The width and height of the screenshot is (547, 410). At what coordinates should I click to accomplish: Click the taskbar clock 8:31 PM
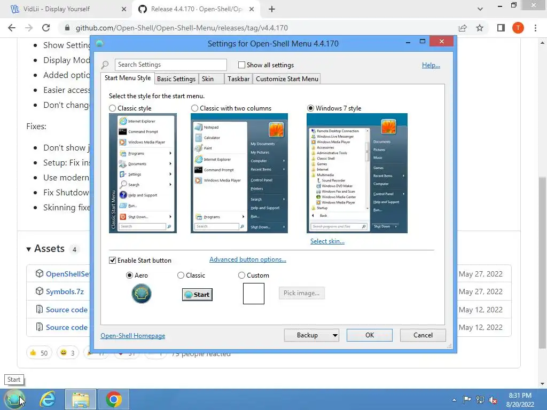520,396
